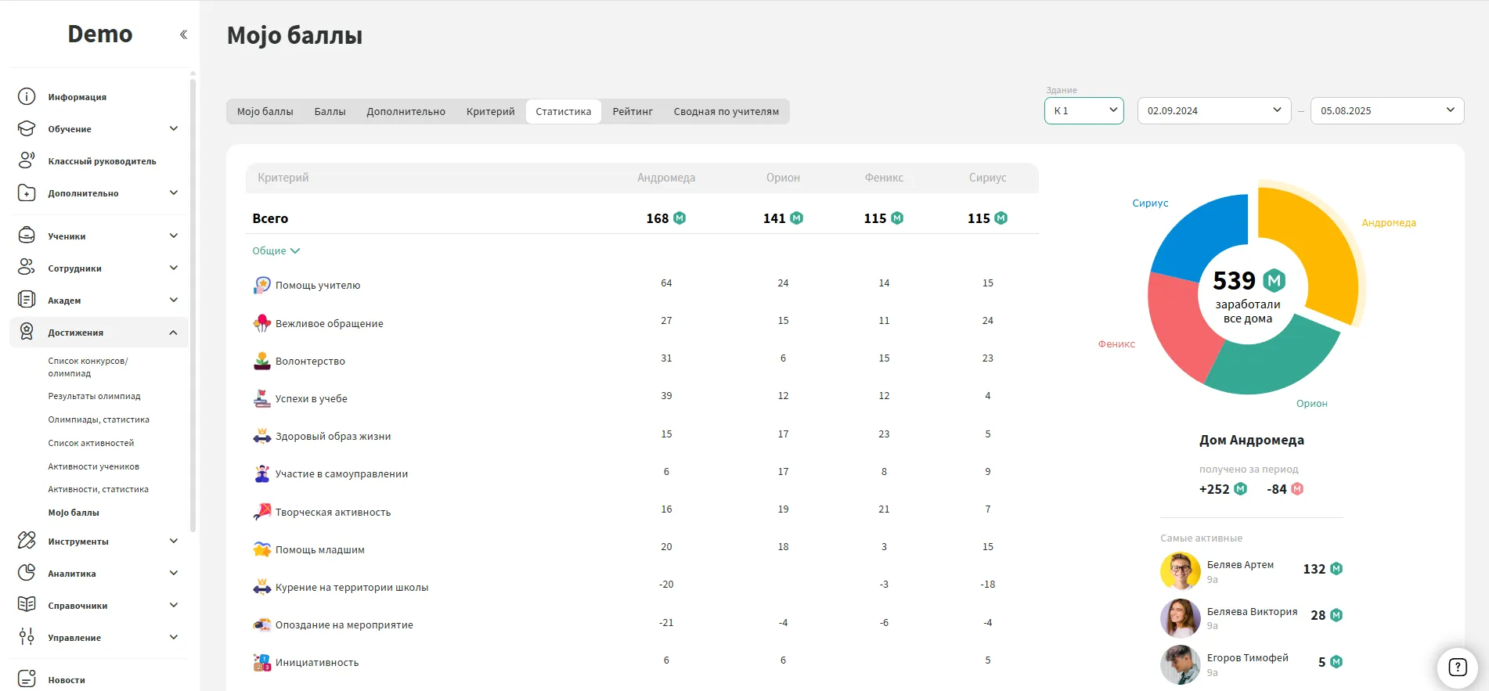Click the Помощь учителю criterion icon
The image size is (1489, 691).
pos(262,285)
